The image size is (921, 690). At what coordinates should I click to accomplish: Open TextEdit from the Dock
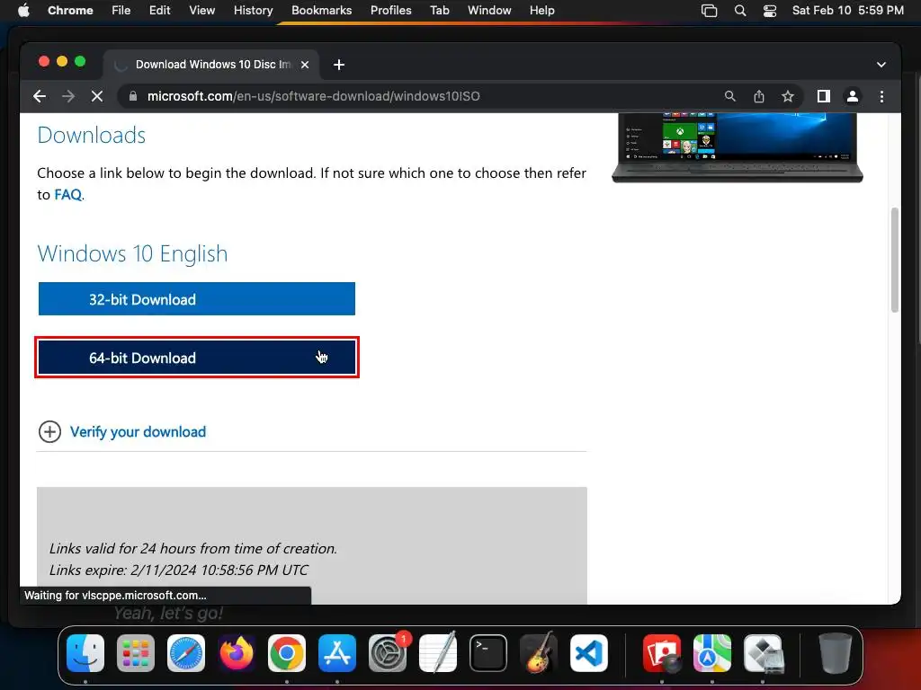tap(438, 652)
